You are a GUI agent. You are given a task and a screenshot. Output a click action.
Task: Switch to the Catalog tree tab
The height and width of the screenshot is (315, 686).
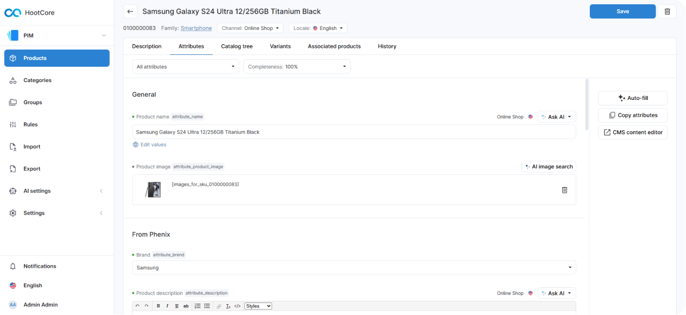(237, 46)
